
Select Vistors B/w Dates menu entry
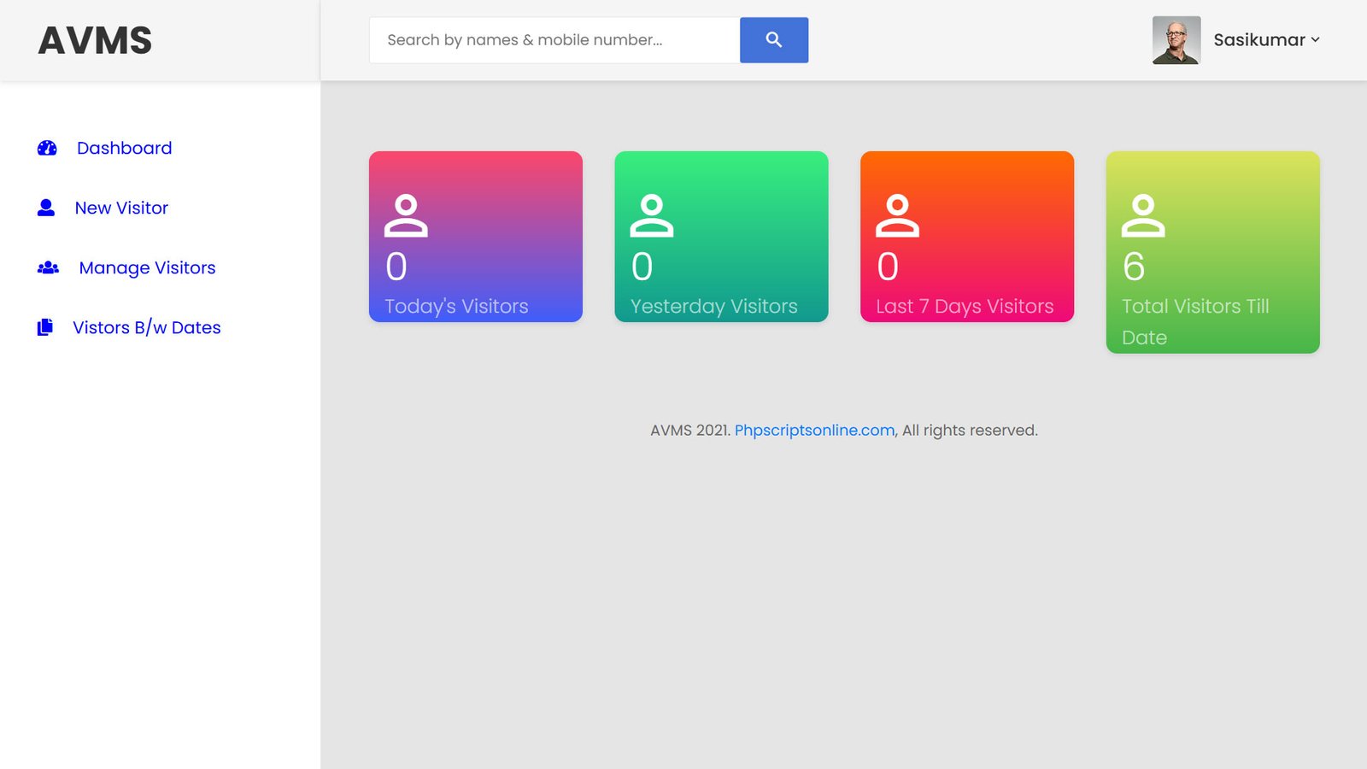pyautogui.click(x=147, y=327)
